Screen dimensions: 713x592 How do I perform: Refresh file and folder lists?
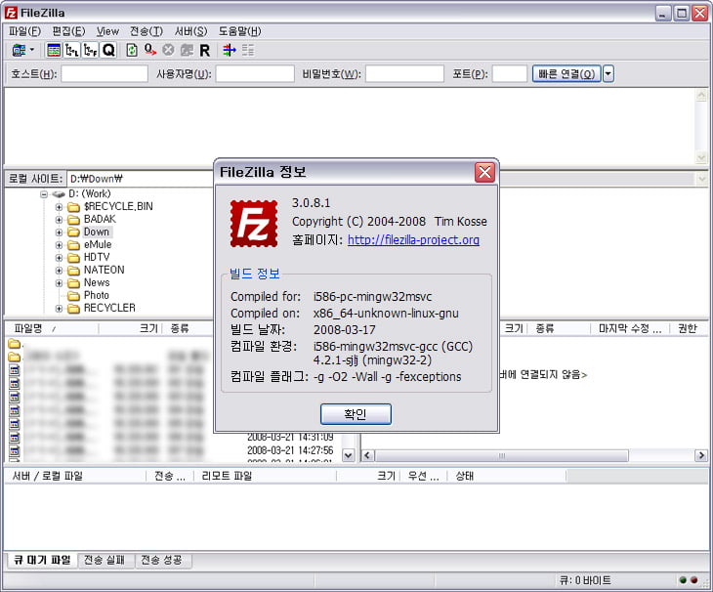tap(132, 50)
